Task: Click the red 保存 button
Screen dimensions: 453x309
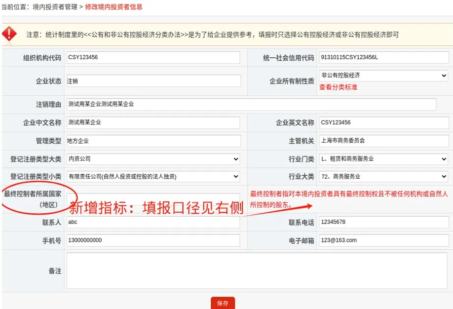Action: click(223, 303)
